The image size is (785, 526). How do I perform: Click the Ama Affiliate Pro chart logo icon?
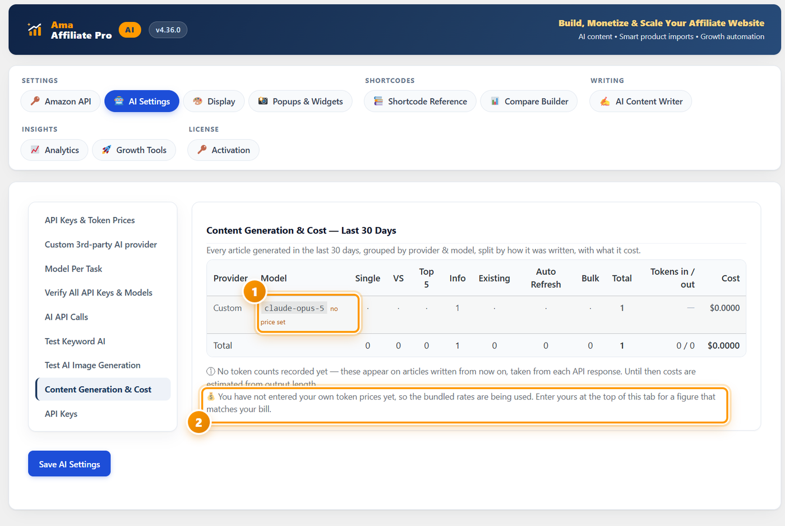[35, 30]
